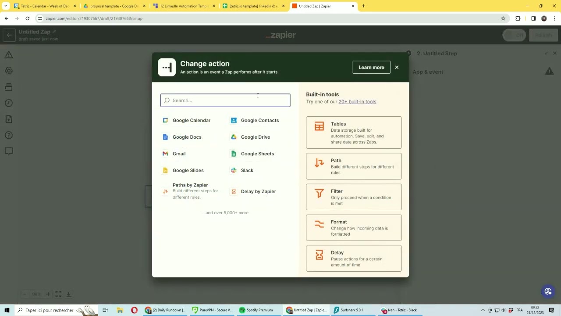Click the Publish button

pos(543,35)
